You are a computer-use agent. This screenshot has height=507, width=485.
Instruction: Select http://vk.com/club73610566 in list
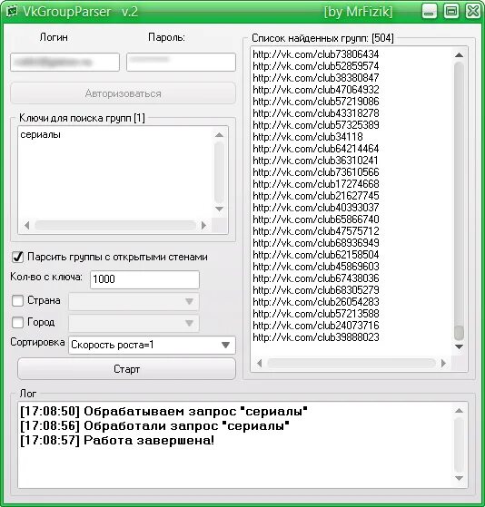(316, 172)
